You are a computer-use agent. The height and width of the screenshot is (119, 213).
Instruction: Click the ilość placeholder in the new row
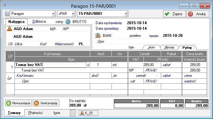(101, 76)
